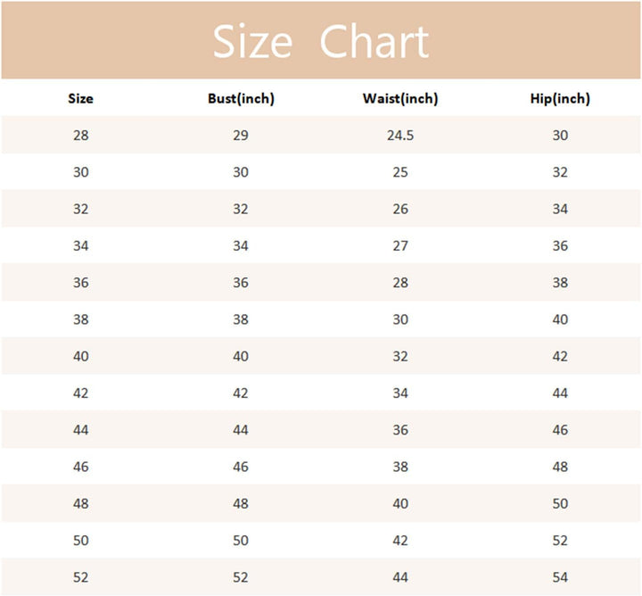
Task: Select the 24.5 waist value
Action: click(400, 136)
